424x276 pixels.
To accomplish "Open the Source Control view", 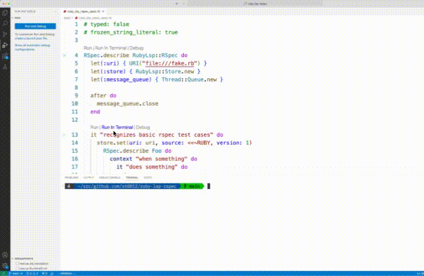I will pyautogui.click(x=6, y=34).
